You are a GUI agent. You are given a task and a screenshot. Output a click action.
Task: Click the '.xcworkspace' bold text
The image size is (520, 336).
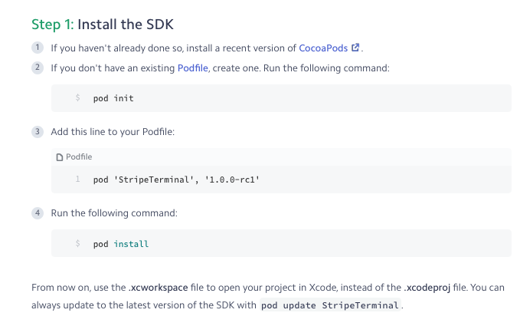[159, 288]
